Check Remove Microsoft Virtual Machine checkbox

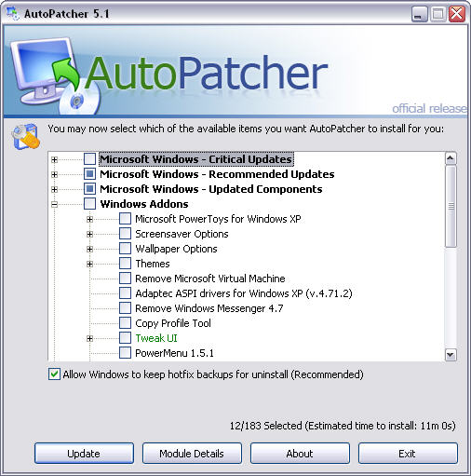point(125,279)
